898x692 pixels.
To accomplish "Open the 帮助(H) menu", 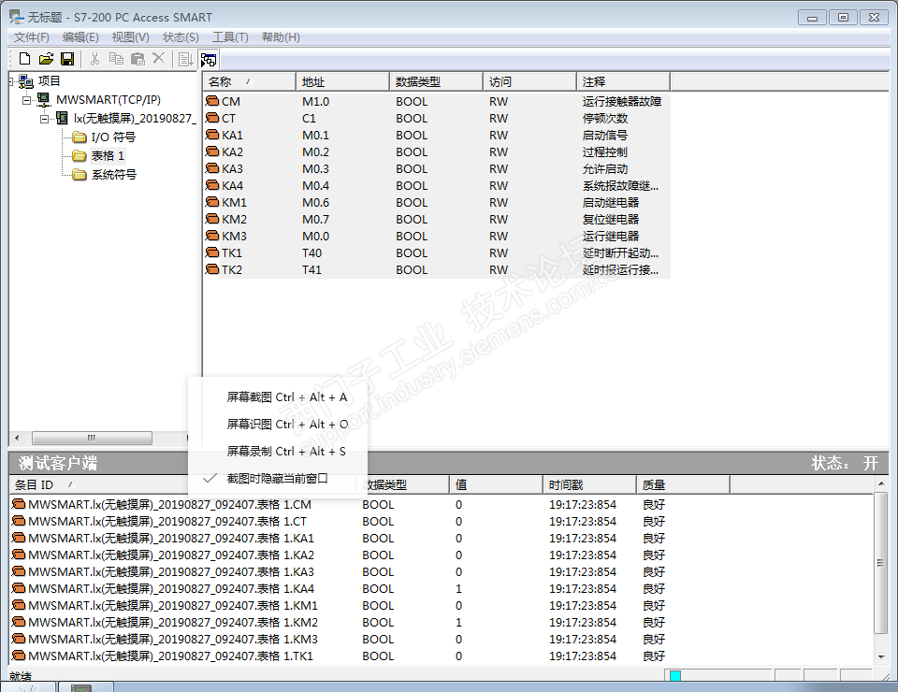I will (281, 37).
